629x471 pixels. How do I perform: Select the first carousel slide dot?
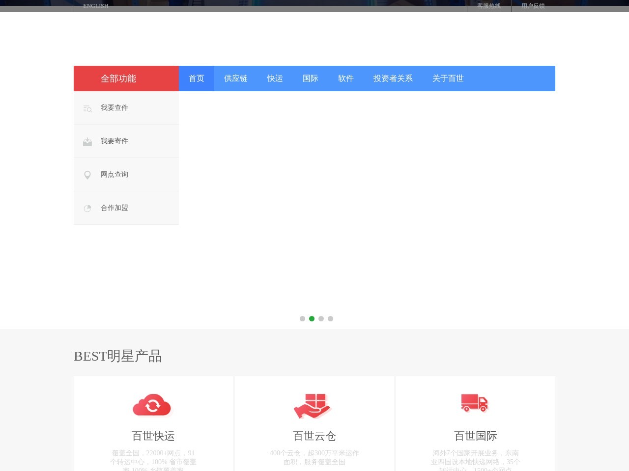tap(302, 318)
